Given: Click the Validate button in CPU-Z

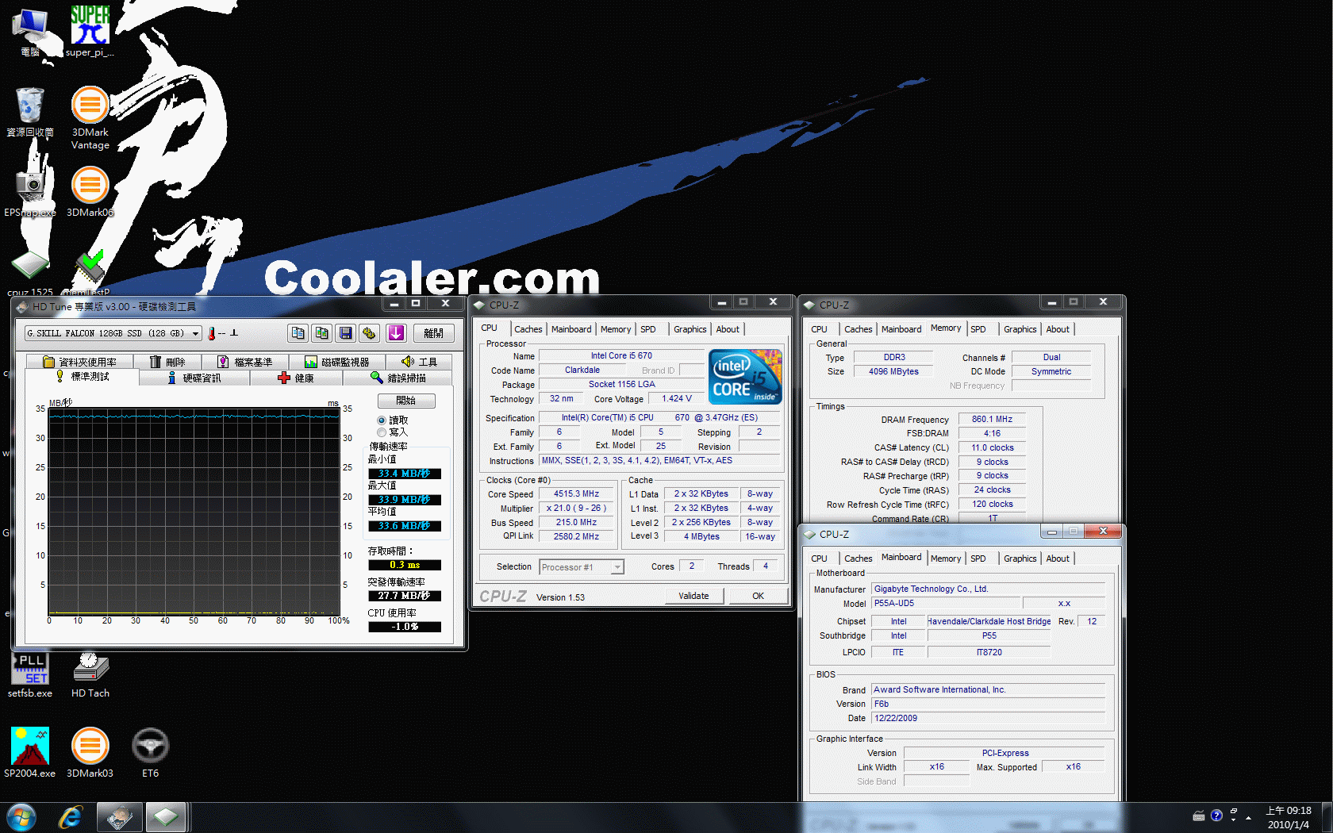Looking at the screenshot, I should tap(693, 596).
